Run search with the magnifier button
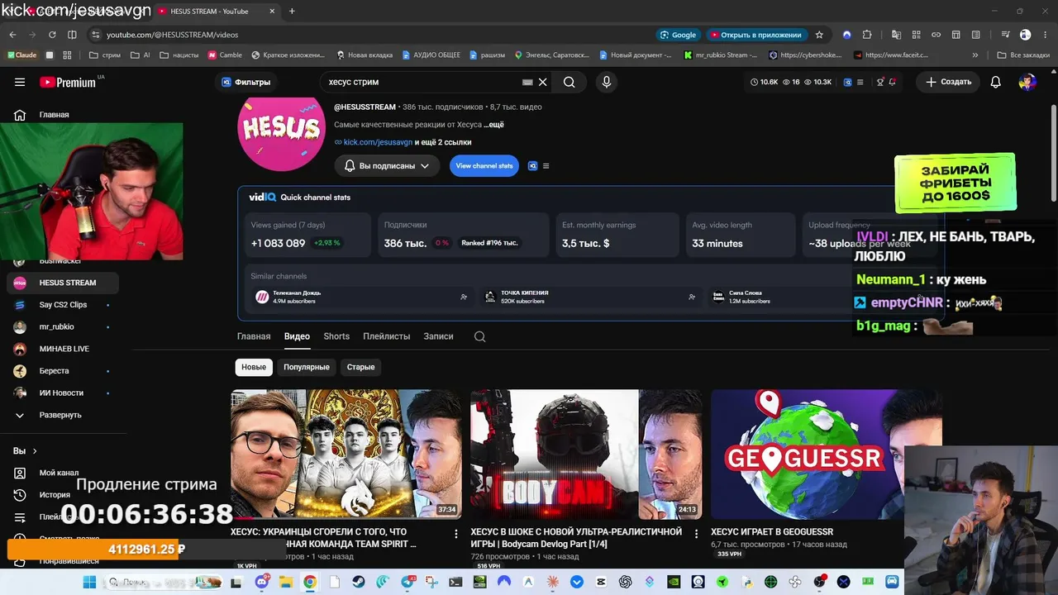 tap(569, 82)
